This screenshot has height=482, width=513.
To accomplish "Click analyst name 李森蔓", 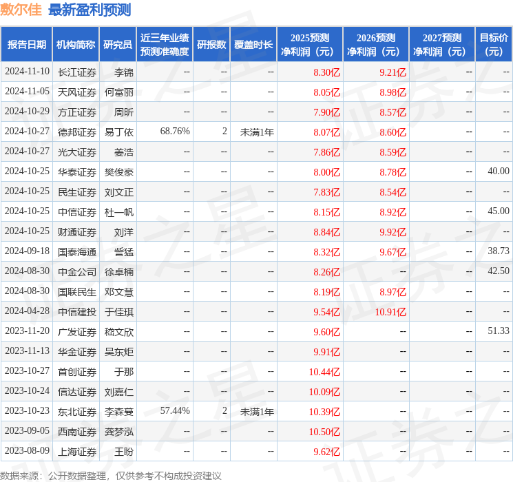I will (x=118, y=412).
